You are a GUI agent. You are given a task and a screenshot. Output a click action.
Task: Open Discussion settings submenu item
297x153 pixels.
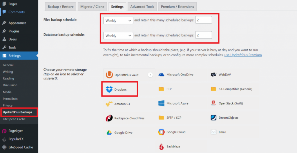coord(10,85)
